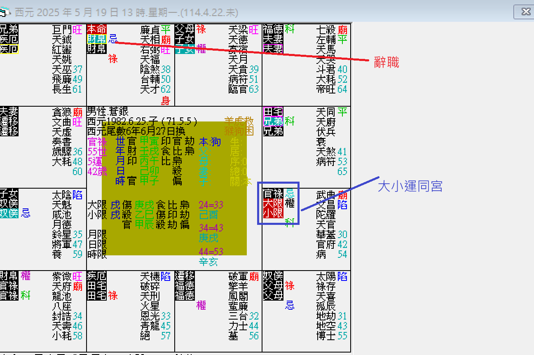Select the 太陰 star
This screenshot has width=534, height=355.
tap(62, 195)
